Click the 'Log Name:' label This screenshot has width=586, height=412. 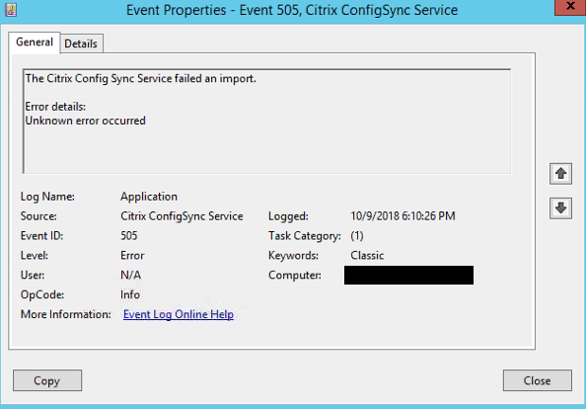coord(47,197)
